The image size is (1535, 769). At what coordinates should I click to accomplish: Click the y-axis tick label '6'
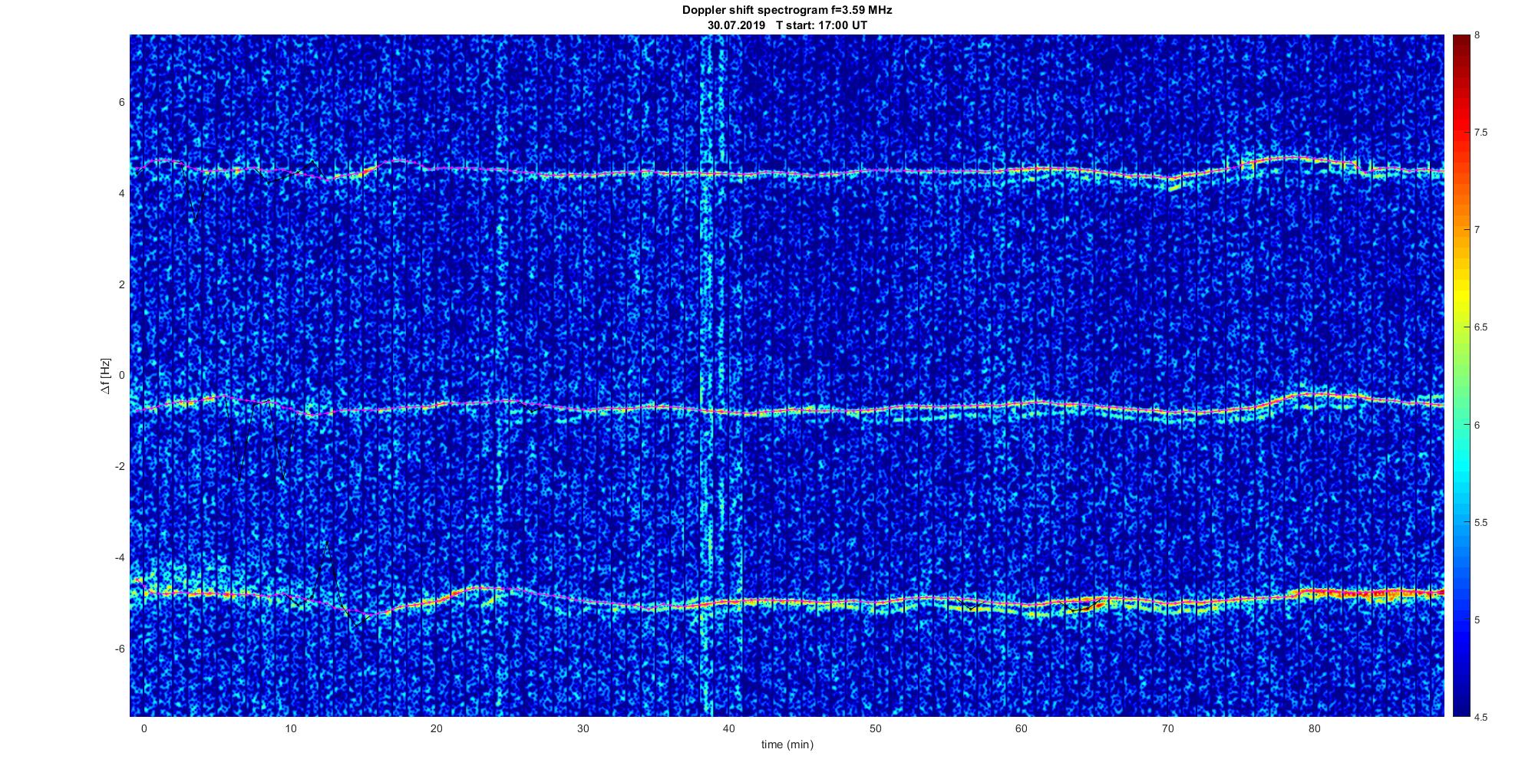coord(121,102)
